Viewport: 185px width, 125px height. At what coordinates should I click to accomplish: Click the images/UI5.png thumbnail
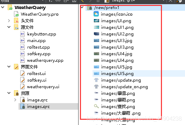(x=96, y=74)
